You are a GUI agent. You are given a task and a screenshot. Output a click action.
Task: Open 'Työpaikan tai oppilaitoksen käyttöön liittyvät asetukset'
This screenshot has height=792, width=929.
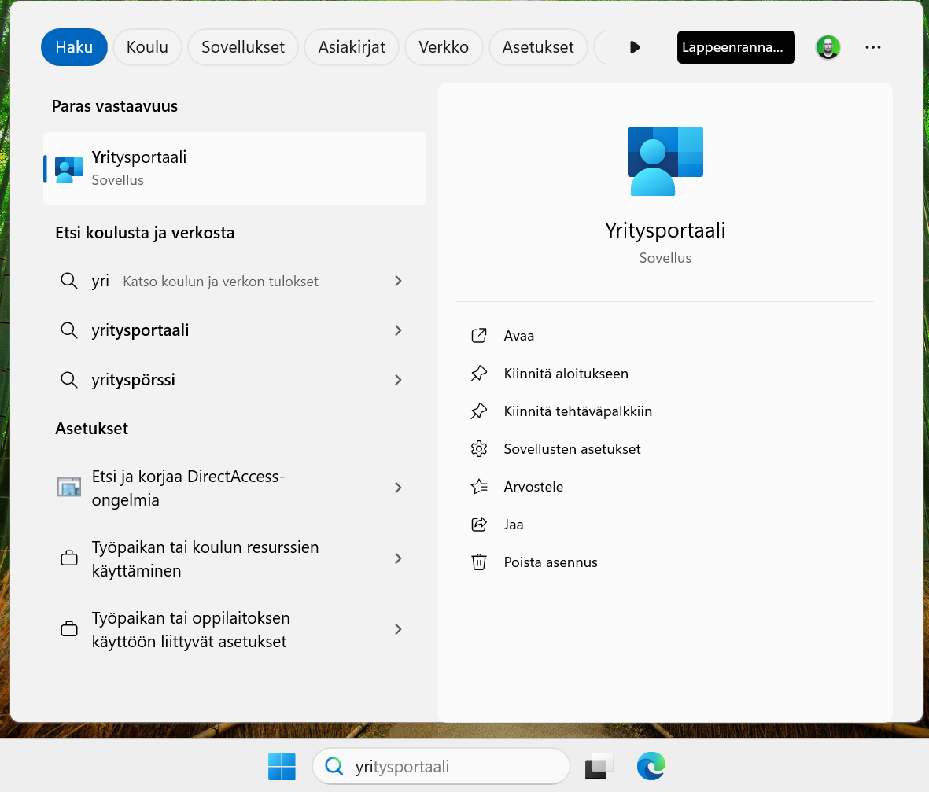click(234, 629)
